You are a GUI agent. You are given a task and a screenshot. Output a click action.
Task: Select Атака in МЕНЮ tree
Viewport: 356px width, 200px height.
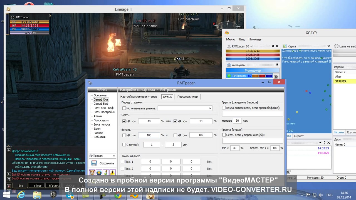pos(98,116)
